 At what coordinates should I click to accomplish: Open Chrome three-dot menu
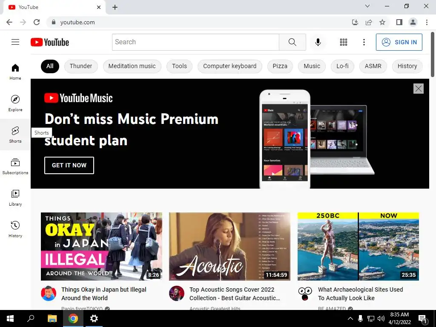pos(427,22)
